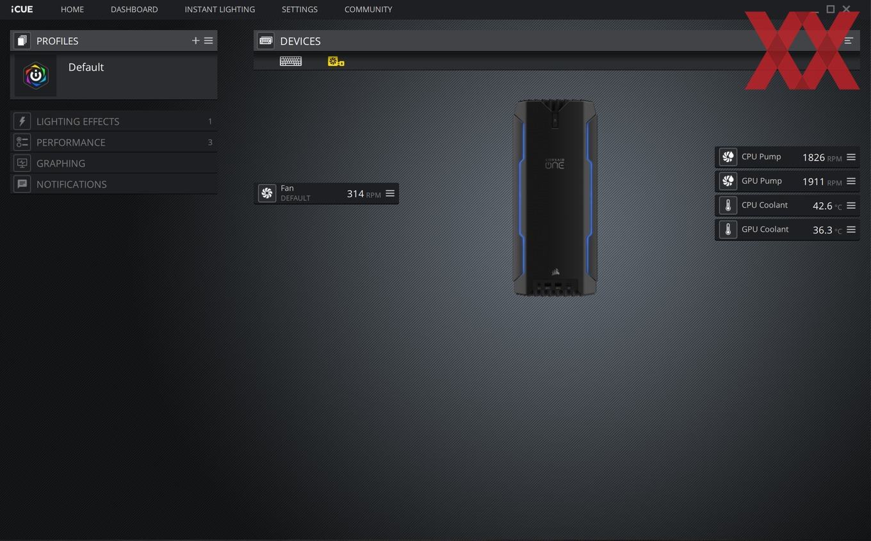Open the HOME menu
The height and width of the screenshot is (541, 871).
pos(72,10)
